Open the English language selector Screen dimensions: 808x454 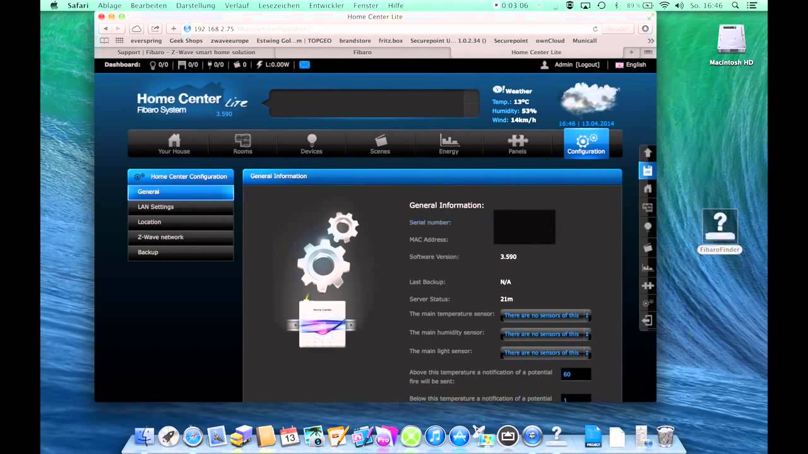631,64
